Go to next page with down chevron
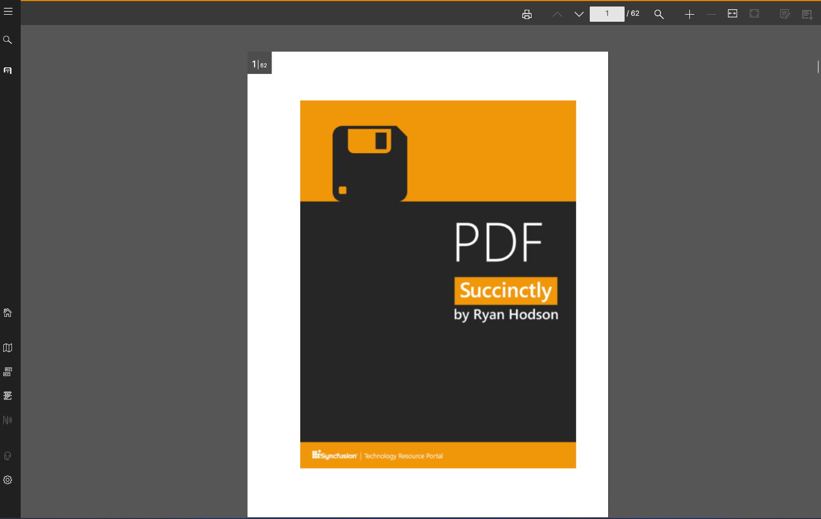The image size is (821, 519). pyautogui.click(x=579, y=14)
